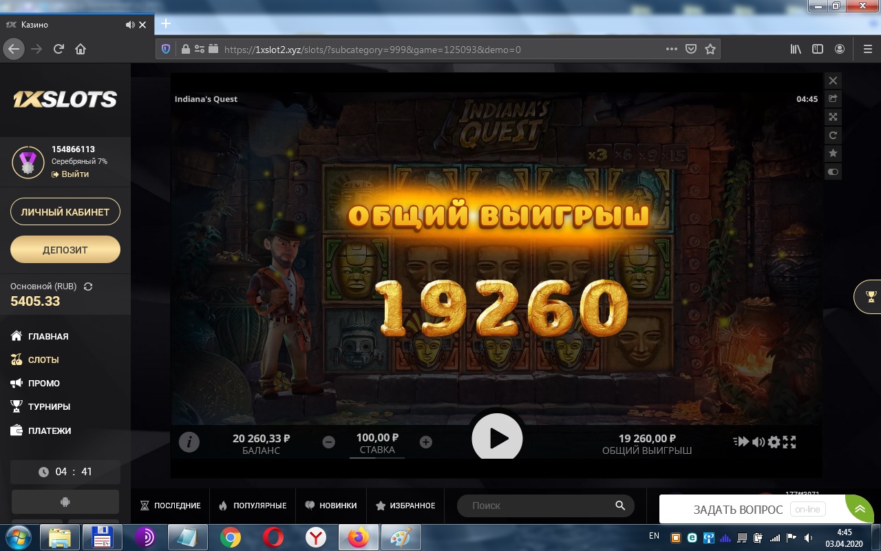Show the Популярные games tab
This screenshot has height=551, width=881.
(253, 506)
